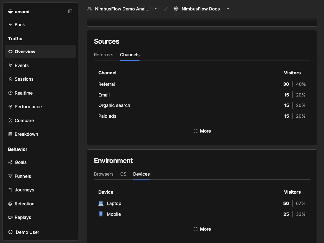Click the Email channel row
This screenshot has height=243, width=324.
click(x=202, y=95)
